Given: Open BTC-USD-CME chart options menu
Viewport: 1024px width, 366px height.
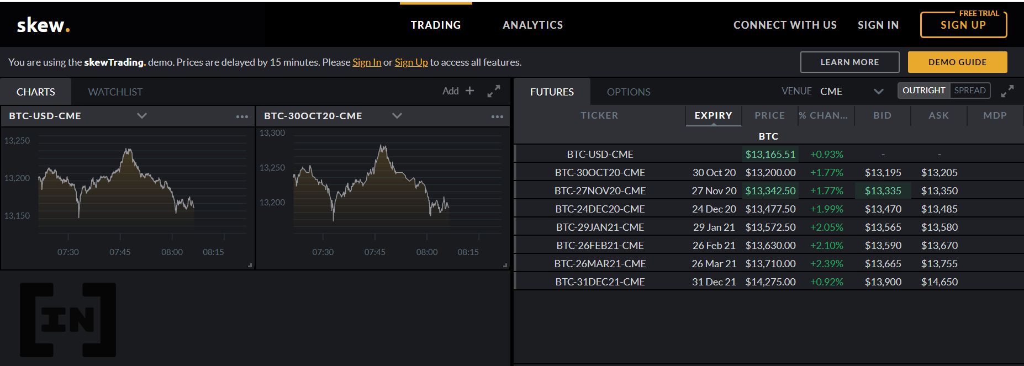Looking at the screenshot, I should pyautogui.click(x=242, y=116).
